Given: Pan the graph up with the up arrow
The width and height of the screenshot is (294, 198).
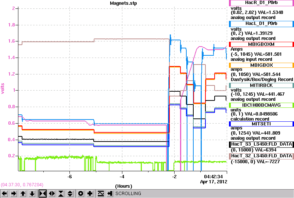Looking at the screenshot, I should (23, 194).
